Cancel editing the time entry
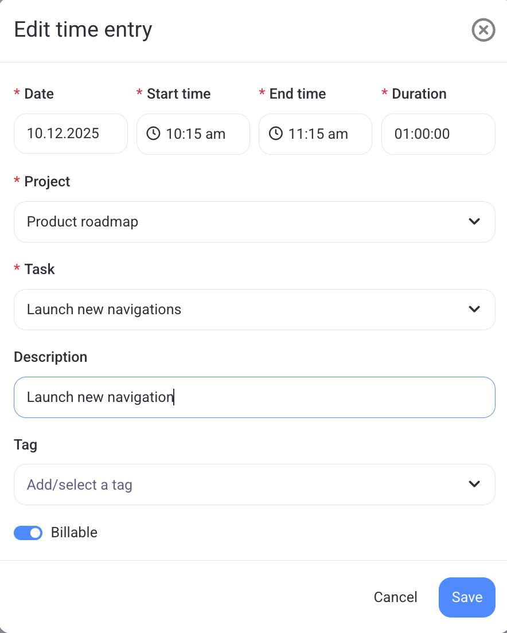This screenshot has height=633, width=507. 395,597
